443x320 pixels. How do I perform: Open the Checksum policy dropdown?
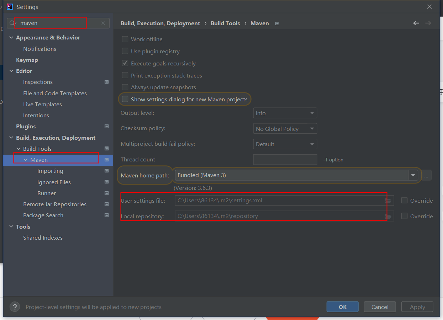coord(285,129)
